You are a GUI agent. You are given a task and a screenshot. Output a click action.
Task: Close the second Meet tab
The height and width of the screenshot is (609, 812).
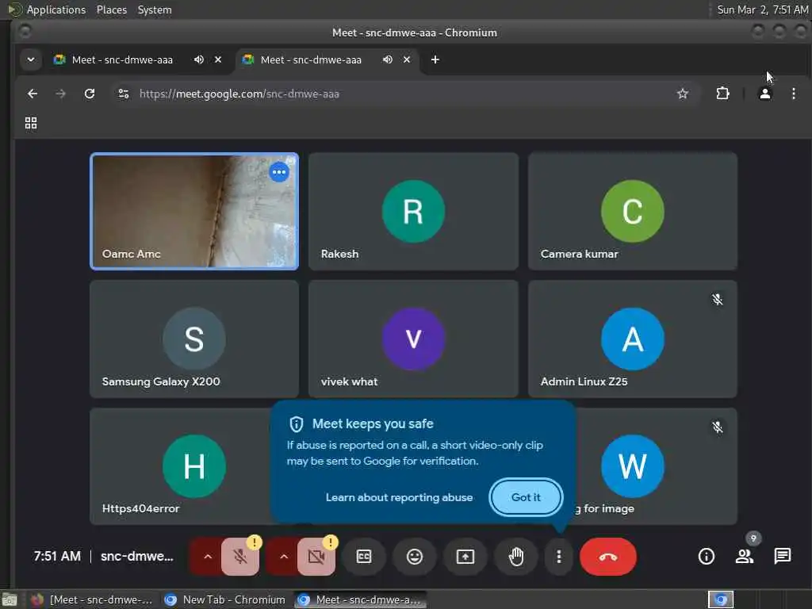click(407, 59)
